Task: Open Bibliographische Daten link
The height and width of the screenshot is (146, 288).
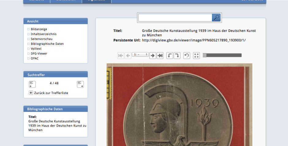Action: click(x=47, y=44)
